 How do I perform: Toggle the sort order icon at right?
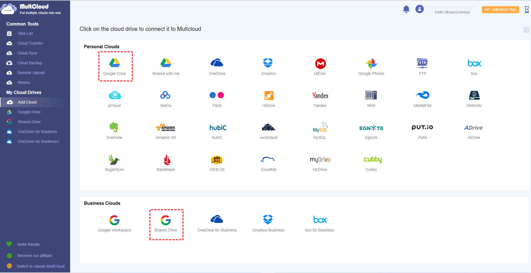pos(527,30)
